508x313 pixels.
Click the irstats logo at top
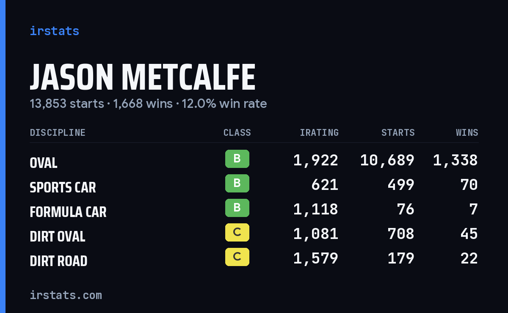[x=54, y=31]
